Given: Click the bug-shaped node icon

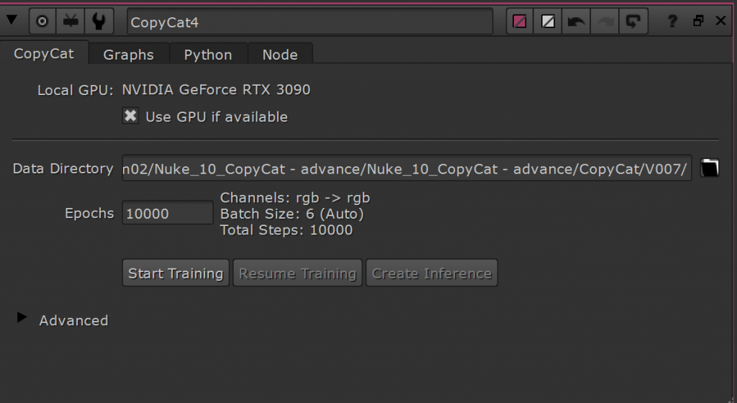Looking at the screenshot, I should tap(71, 22).
